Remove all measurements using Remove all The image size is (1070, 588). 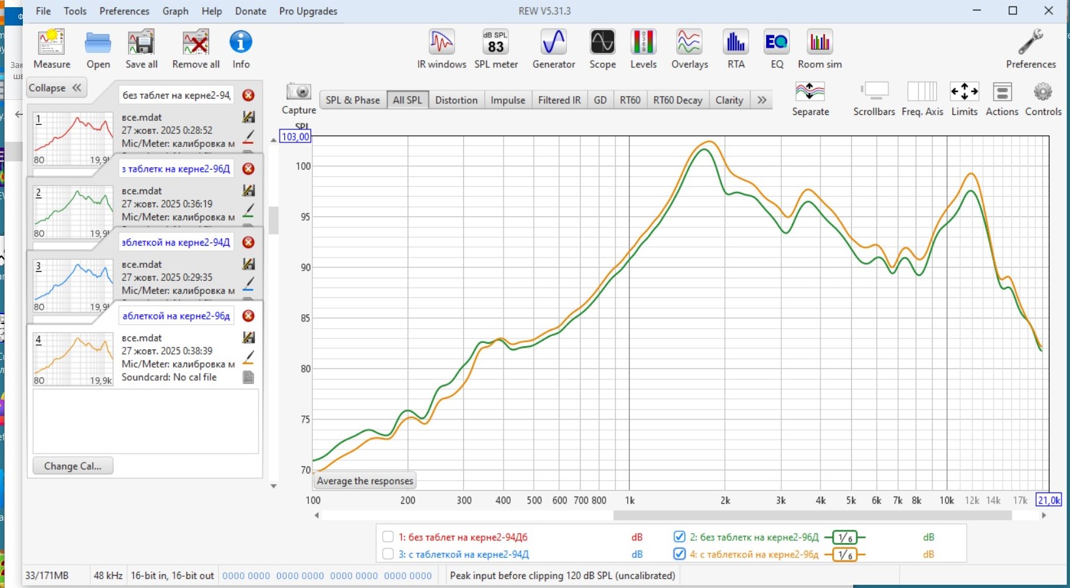point(195,49)
